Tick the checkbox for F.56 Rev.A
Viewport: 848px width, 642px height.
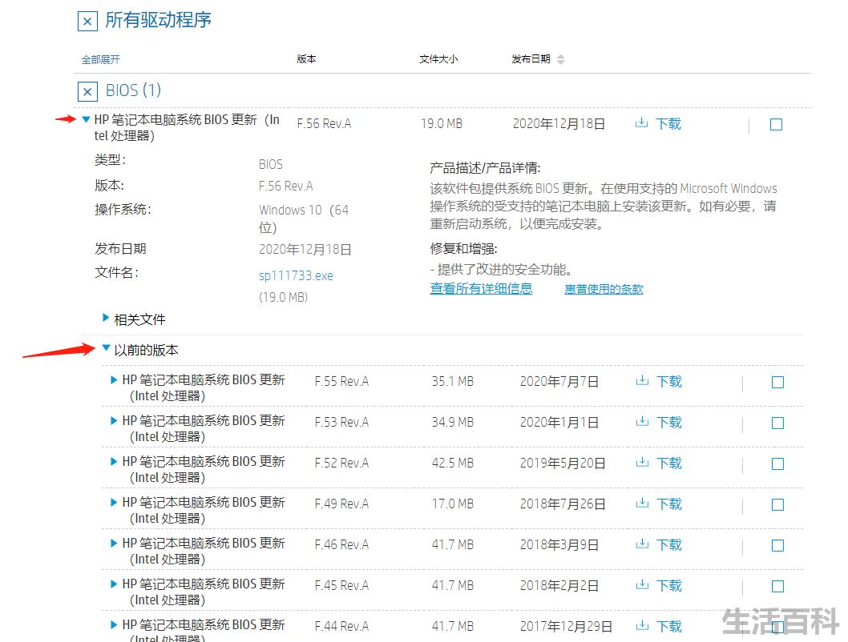(776, 125)
